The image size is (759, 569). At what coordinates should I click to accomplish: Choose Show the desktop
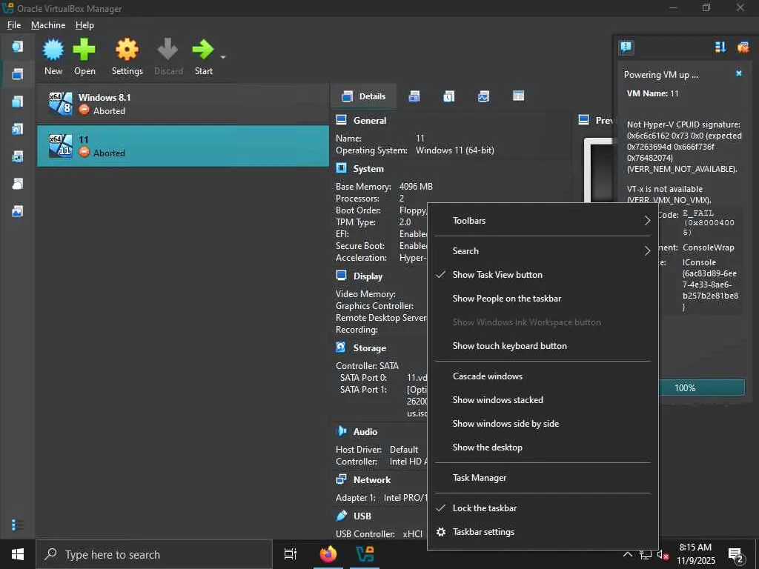543,447
